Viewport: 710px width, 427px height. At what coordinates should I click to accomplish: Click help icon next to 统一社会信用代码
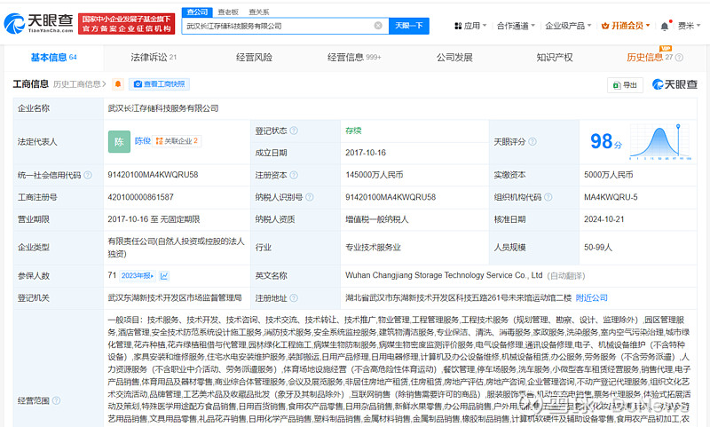pos(88,175)
